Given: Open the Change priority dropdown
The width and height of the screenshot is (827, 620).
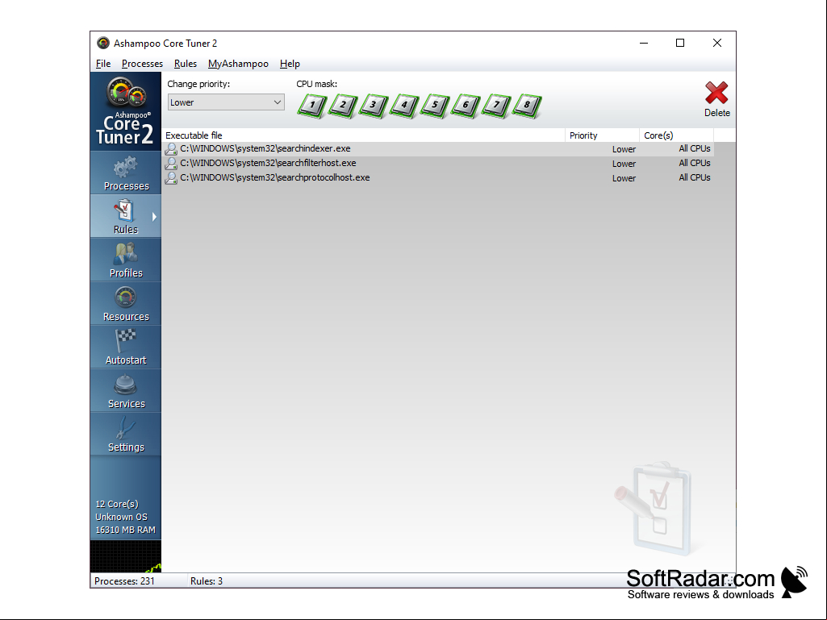Looking at the screenshot, I should click(x=226, y=102).
